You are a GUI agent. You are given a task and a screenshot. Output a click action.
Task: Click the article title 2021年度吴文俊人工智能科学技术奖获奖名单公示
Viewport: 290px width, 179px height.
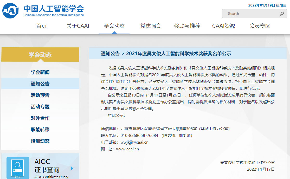point(179,54)
